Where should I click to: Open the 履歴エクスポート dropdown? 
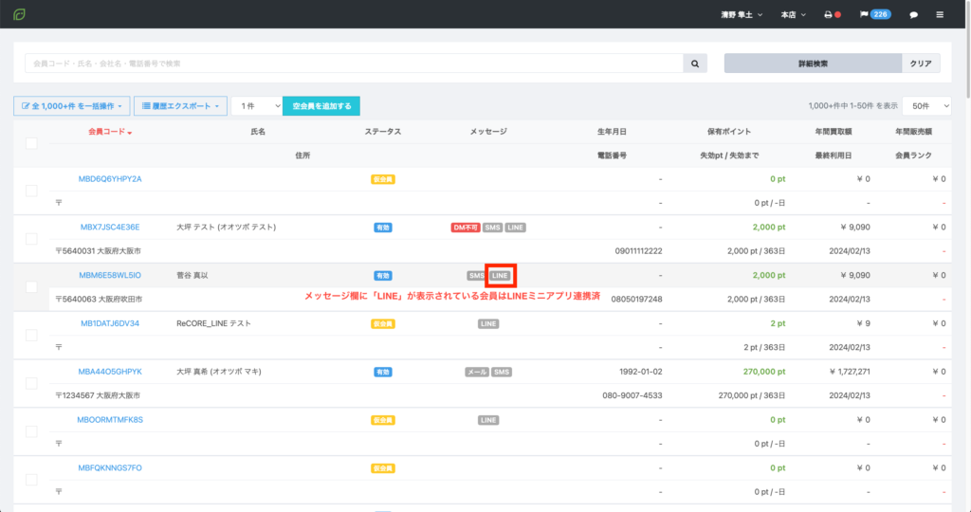[x=180, y=106]
